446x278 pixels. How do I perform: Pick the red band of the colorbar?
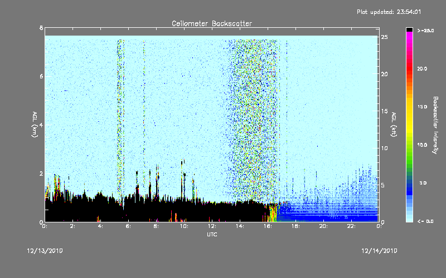pyautogui.click(x=409, y=68)
